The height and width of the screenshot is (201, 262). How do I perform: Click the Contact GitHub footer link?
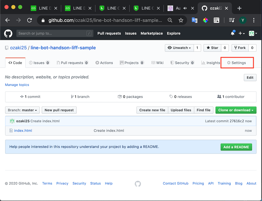(x=176, y=183)
